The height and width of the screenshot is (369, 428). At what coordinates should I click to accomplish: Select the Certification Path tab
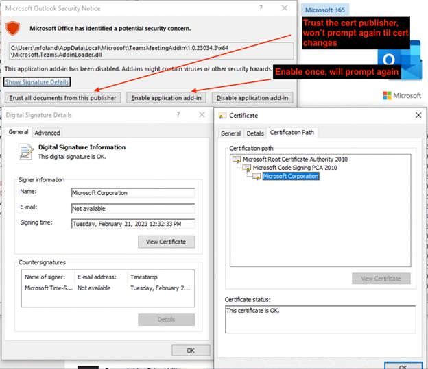pos(292,132)
